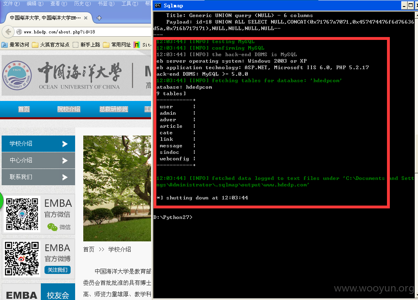
Task: Minimize the Sqlmap console window
Action: point(405,6)
